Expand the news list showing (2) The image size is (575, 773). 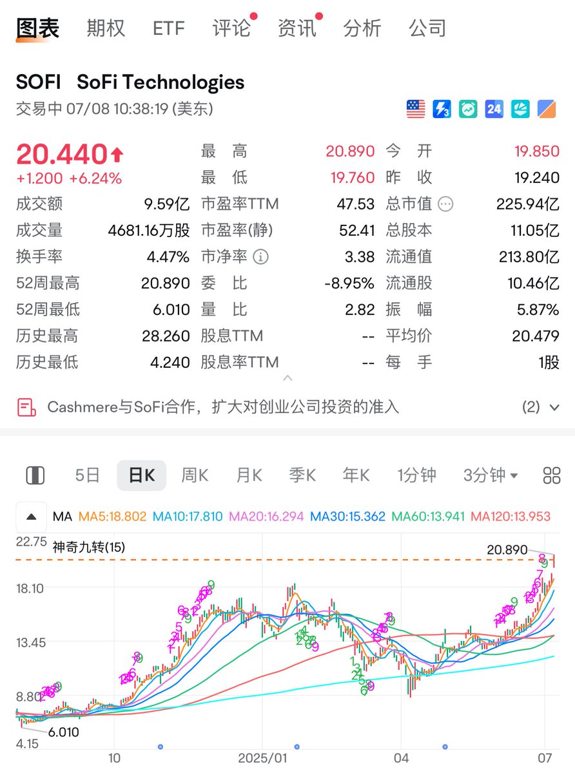pos(540,407)
